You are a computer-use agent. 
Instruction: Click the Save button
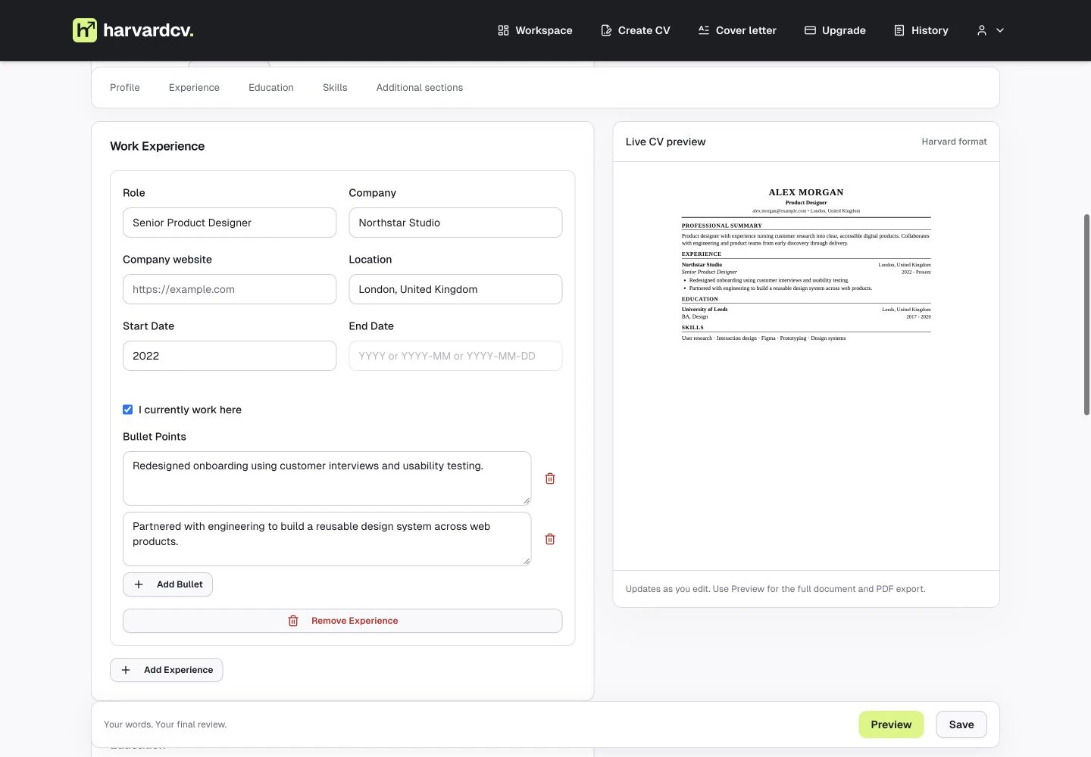(x=961, y=724)
